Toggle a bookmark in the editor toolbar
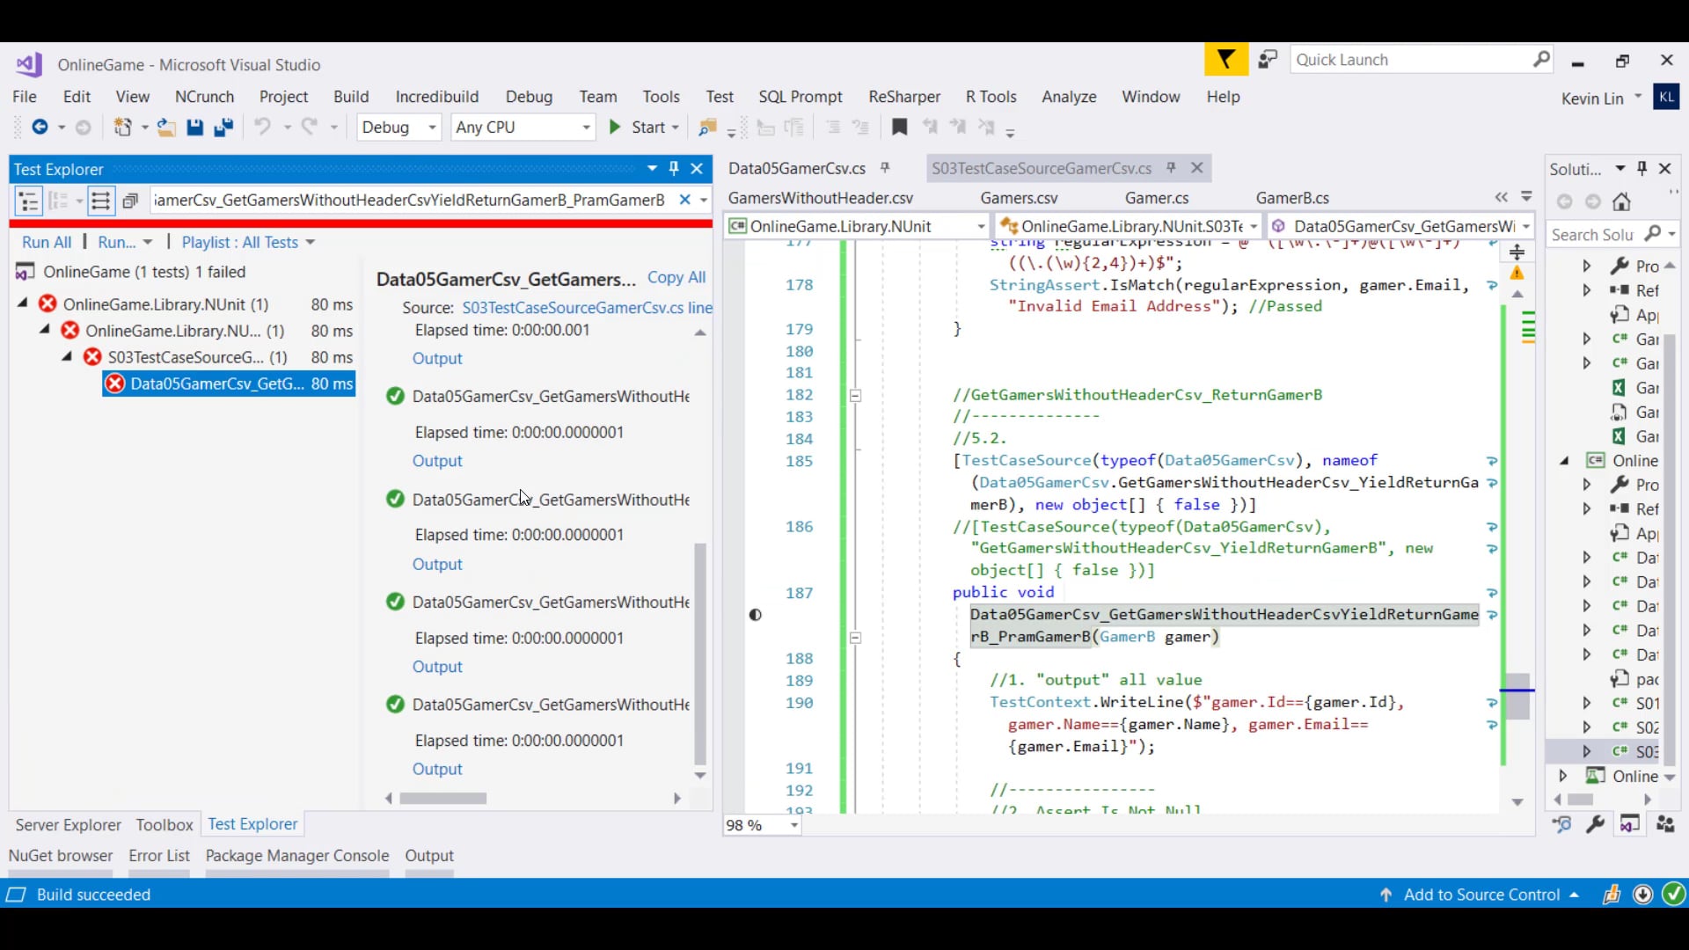 point(899,128)
